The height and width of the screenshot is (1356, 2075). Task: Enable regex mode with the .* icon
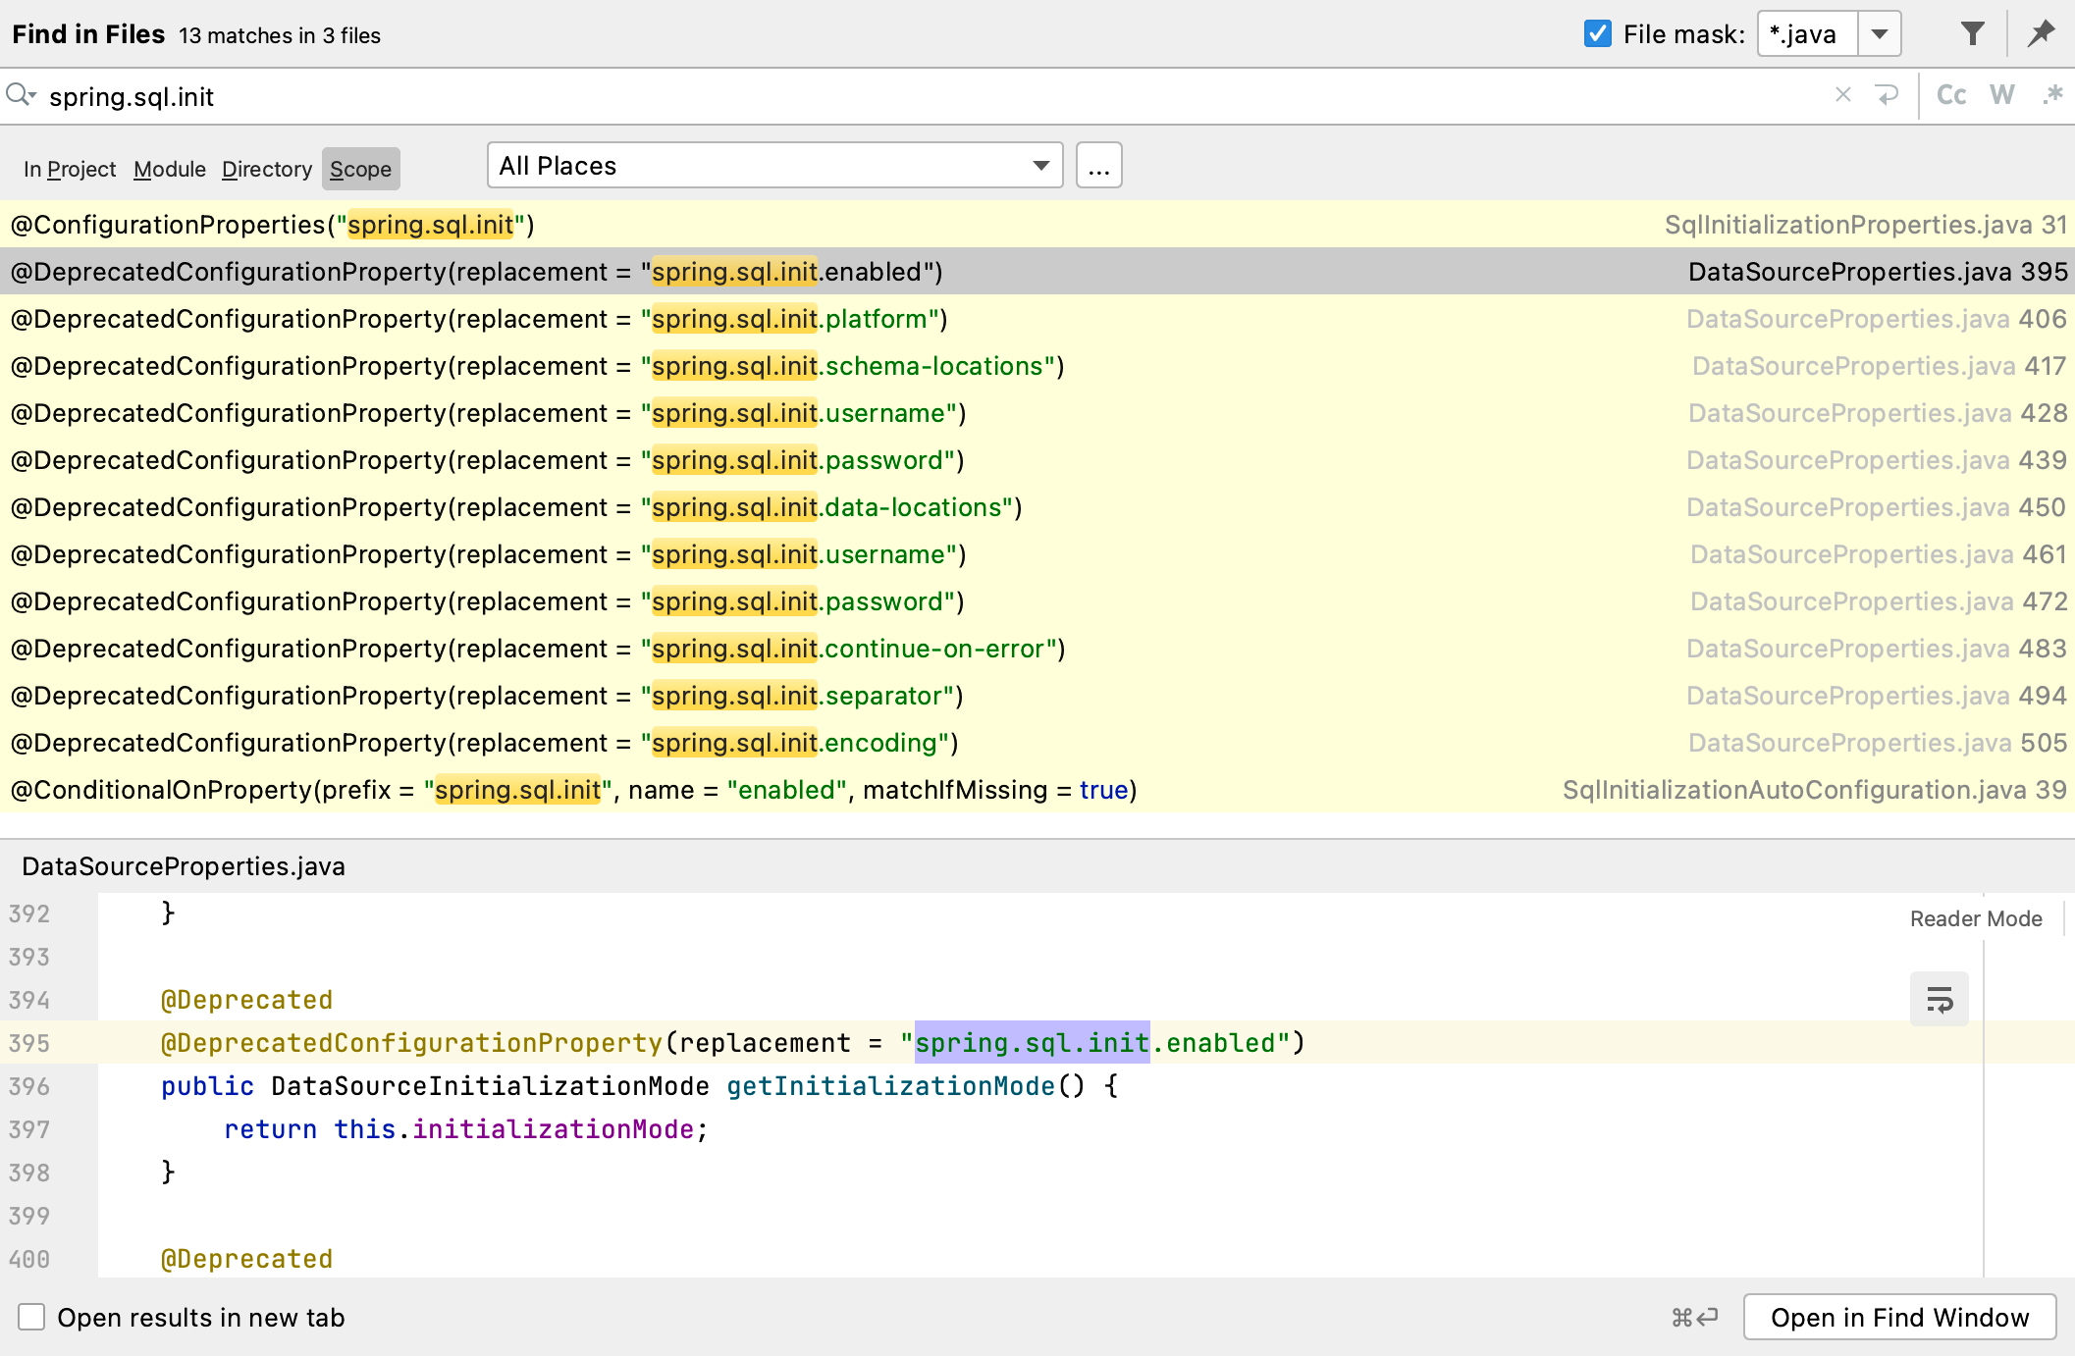[x=2053, y=95]
